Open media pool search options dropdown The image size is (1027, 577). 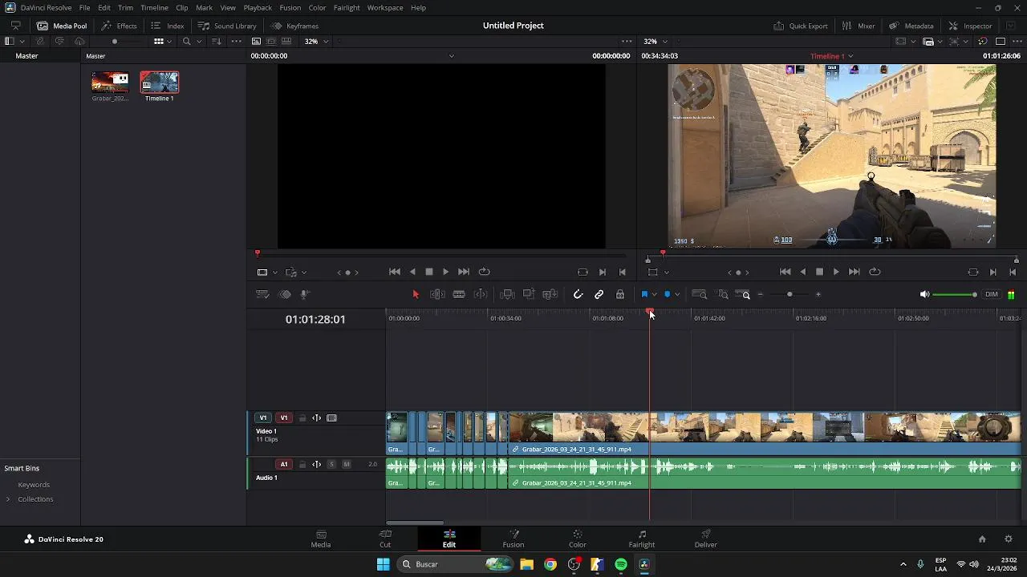click(x=198, y=41)
